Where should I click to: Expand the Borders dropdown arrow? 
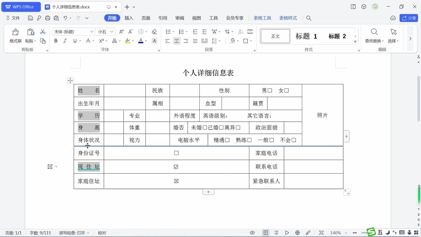tap(251, 41)
